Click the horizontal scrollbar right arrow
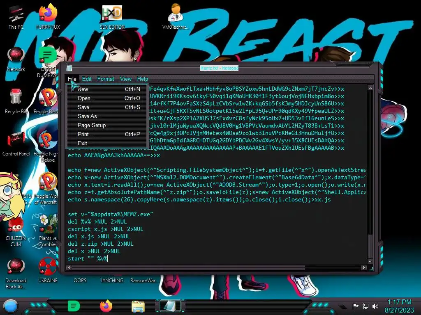 (364, 267)
